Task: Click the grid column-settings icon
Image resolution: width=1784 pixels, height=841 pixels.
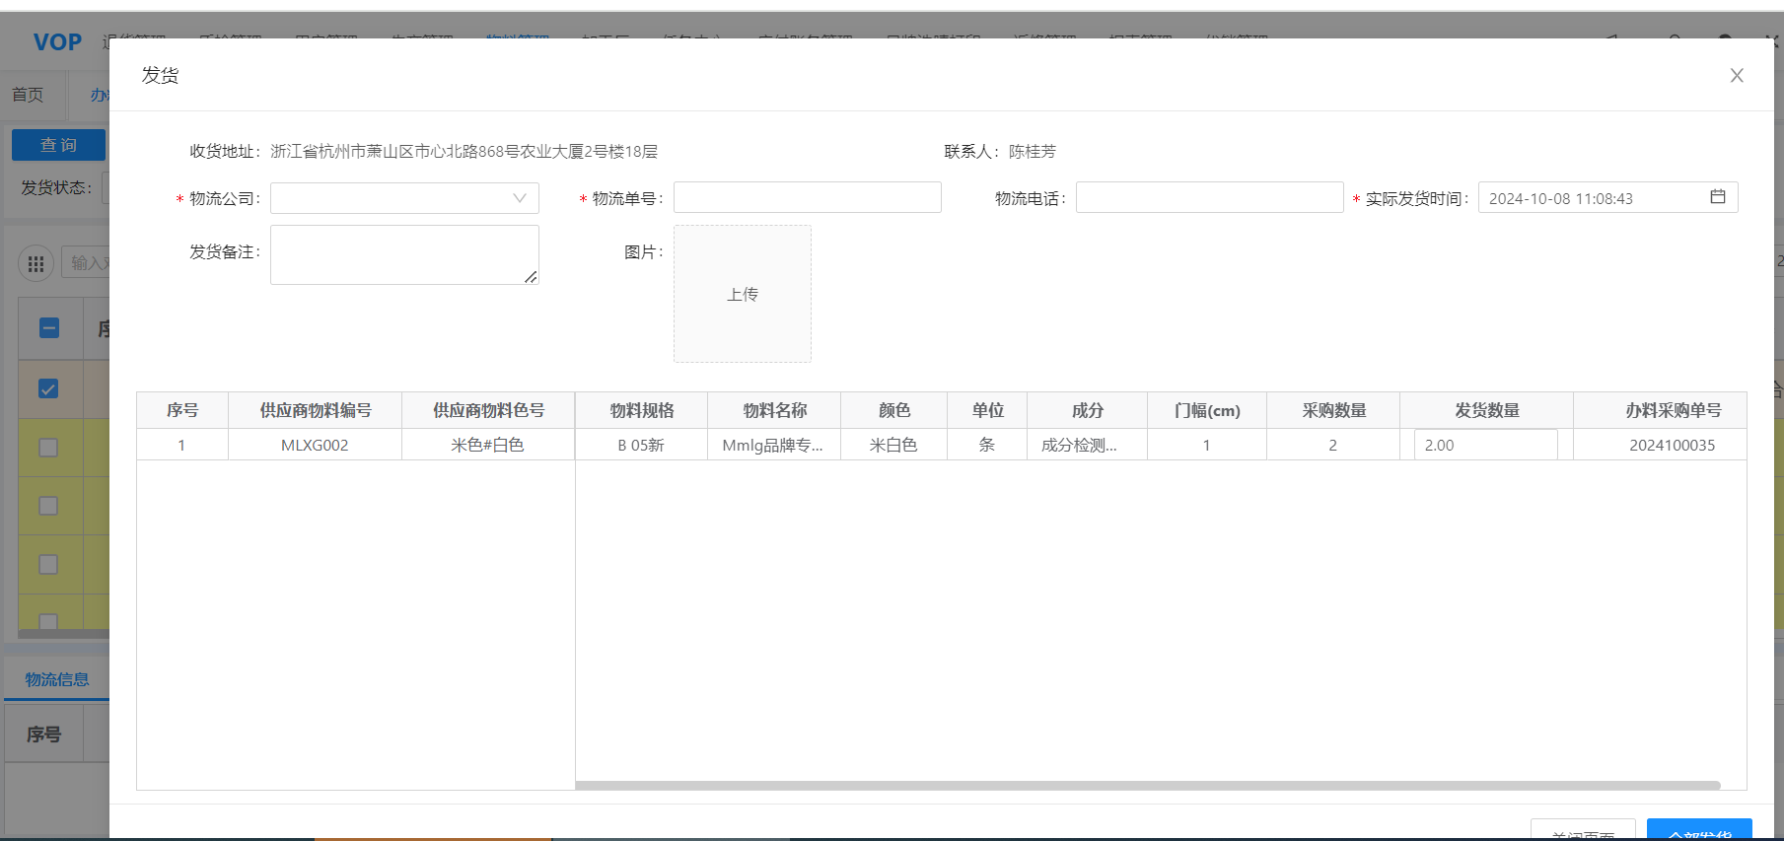Action: pos(36,263)
